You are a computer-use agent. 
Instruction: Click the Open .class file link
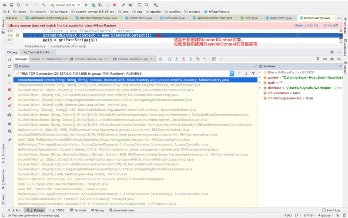[306, 25]
